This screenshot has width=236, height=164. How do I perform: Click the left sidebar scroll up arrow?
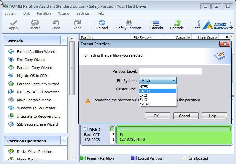pos(72,38)
